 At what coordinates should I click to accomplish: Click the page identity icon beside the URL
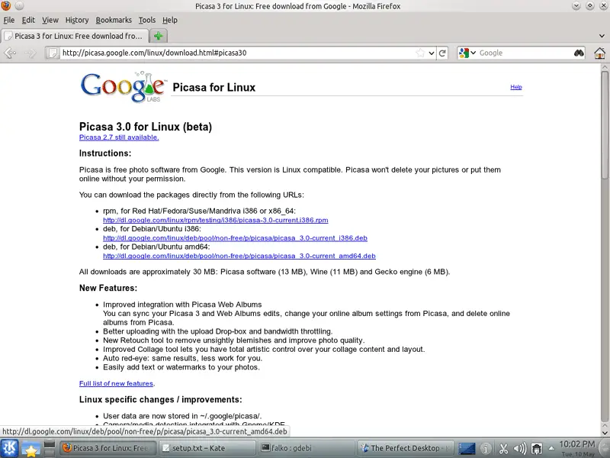[x=52, y=53]
